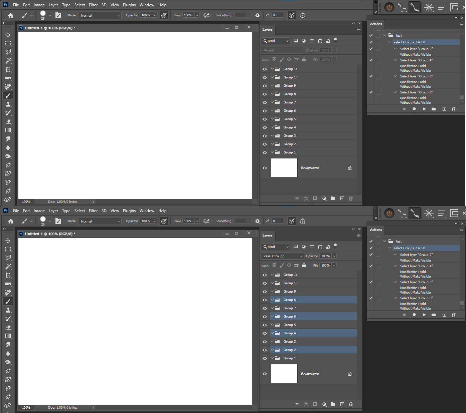
Task: Open the layer styles fx menu
Action: click(x=306, y=198)
